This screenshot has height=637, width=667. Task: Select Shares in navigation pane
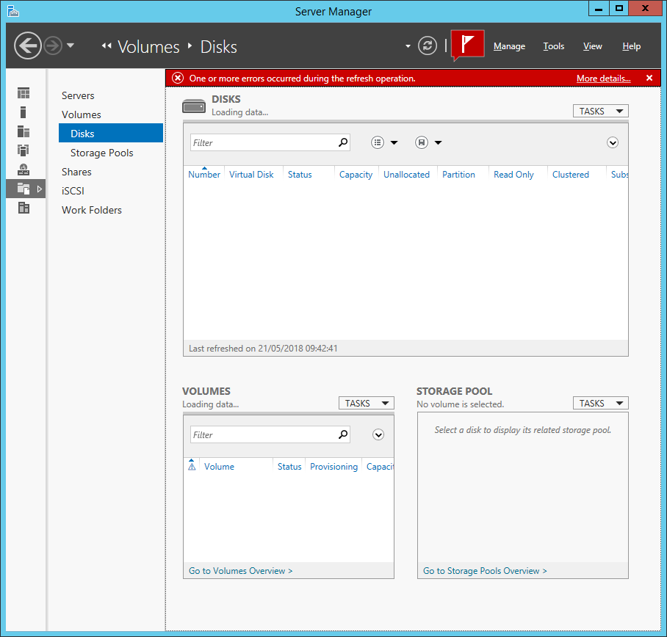76,172
